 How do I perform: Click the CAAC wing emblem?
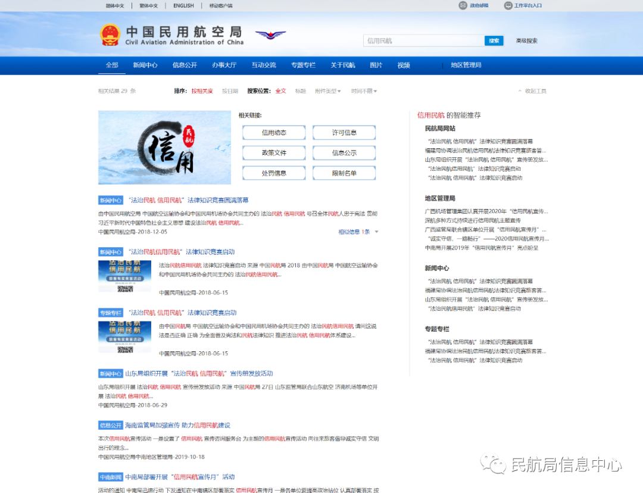(x=270, y=35)
